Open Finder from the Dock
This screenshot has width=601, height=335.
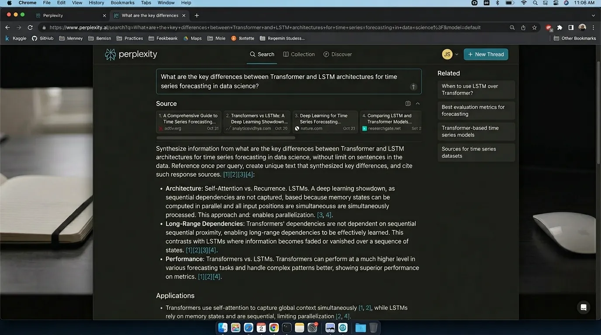pos(223,328)
